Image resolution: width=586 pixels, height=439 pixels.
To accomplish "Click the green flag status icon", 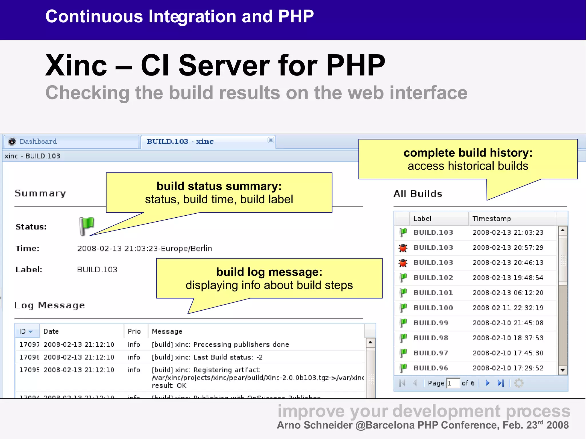I will click(x=86, y=226).
